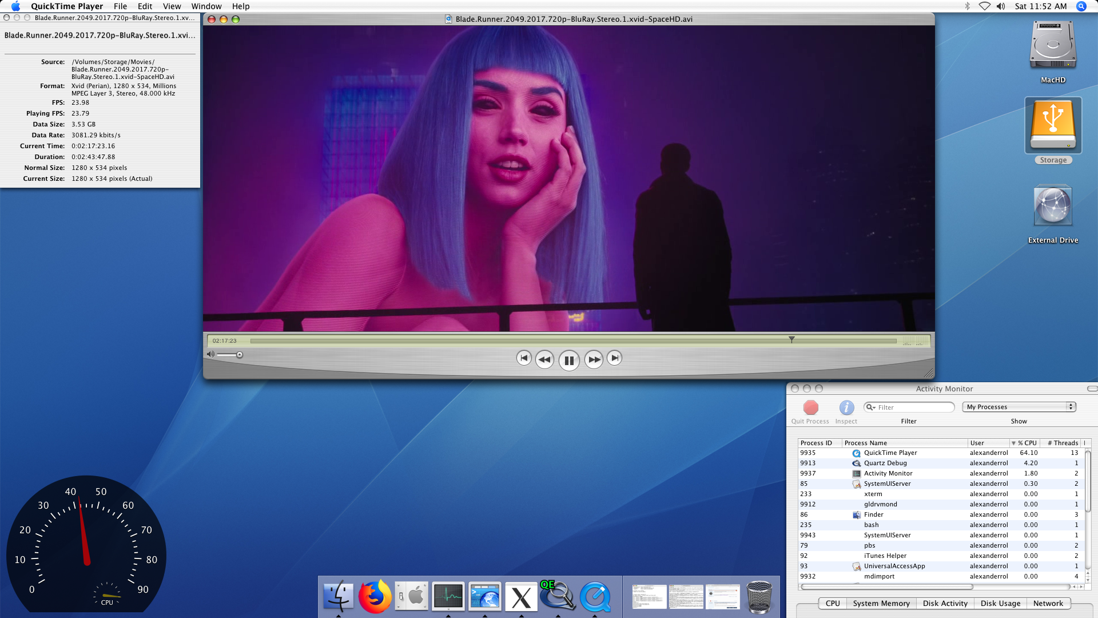Screen dimensions: 1098x618
Task: Launch Firefox from the Dock
Action: point(375,596)
